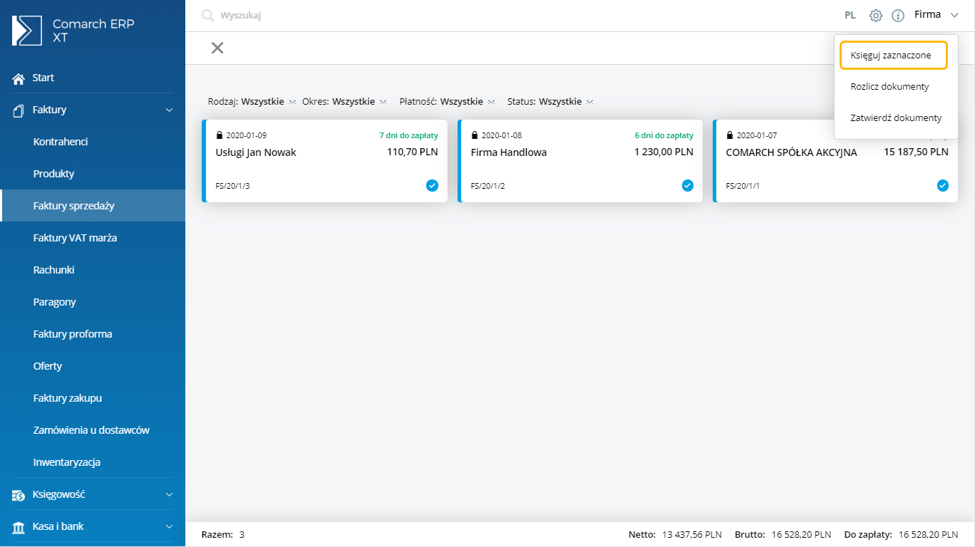Open the Okres filter dropdown
The image size is (975, 547).
coord(344,102)
